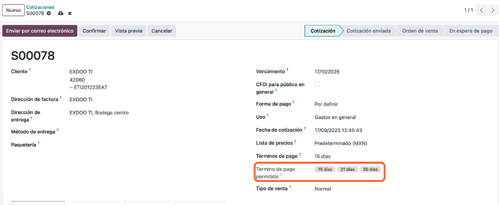Select the Cotización enviada stage

coord(369,31)
